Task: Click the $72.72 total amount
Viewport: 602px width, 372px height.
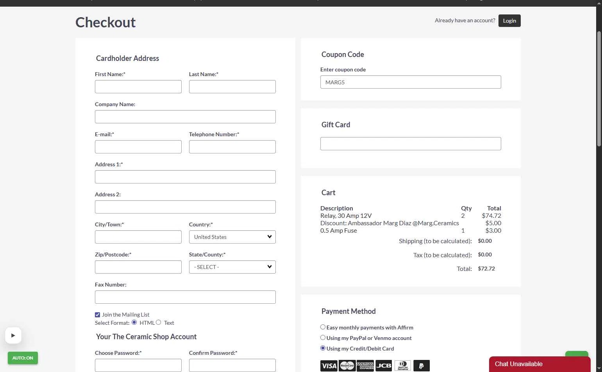Action: tap(486, 269)
